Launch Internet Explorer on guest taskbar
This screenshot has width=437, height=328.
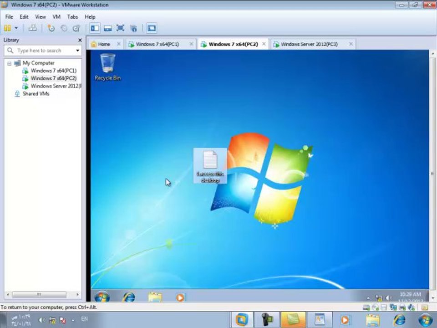[129, 297]
